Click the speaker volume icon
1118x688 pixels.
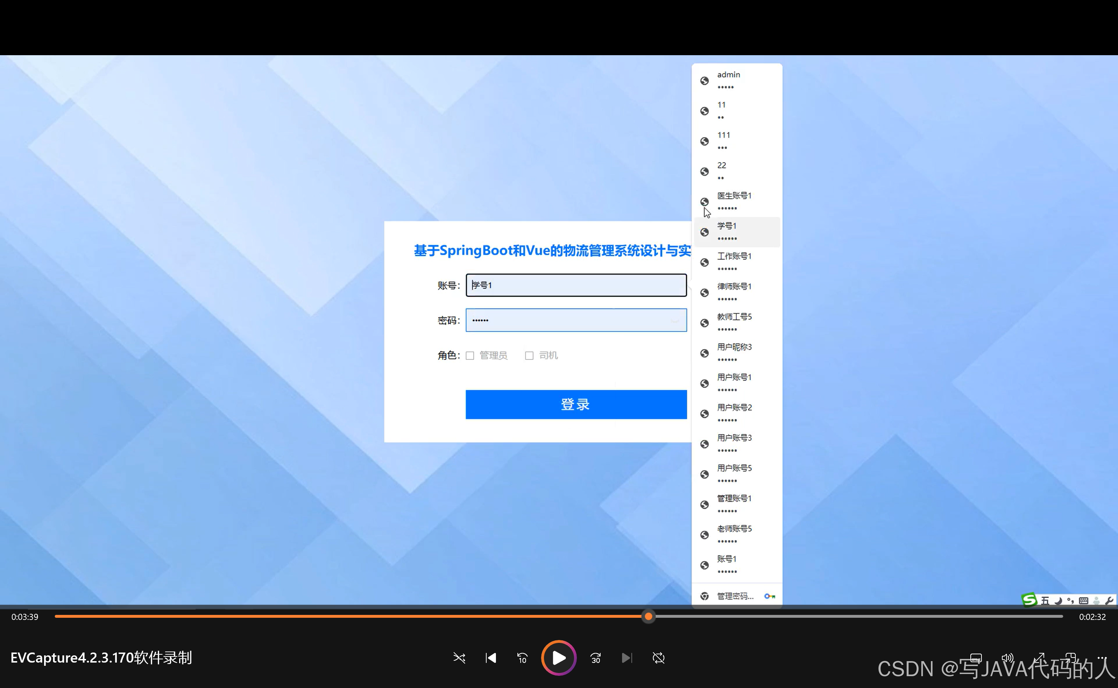(x=1007, y=658)
